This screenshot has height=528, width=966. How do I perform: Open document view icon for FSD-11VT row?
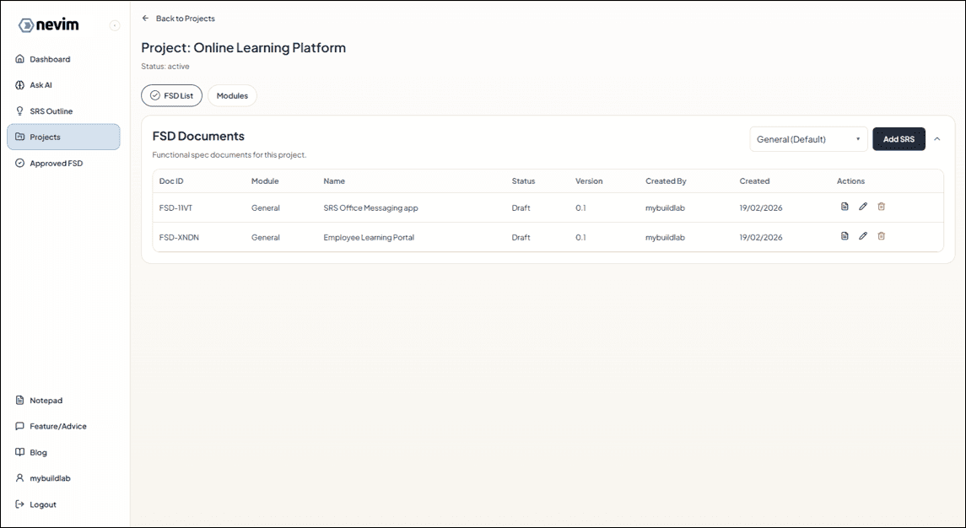coord(845,207)
